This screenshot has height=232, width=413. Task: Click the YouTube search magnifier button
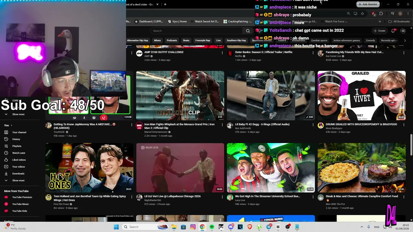[248, 31]
